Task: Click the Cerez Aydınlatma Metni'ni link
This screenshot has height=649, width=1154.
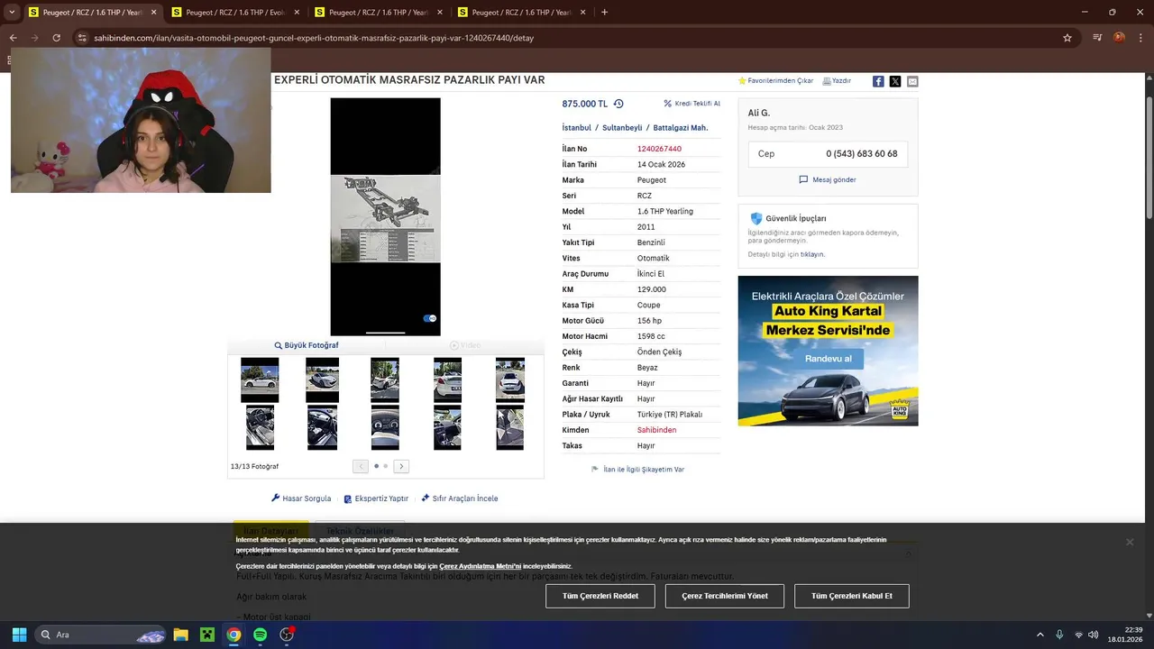Action: coord(480,566)
